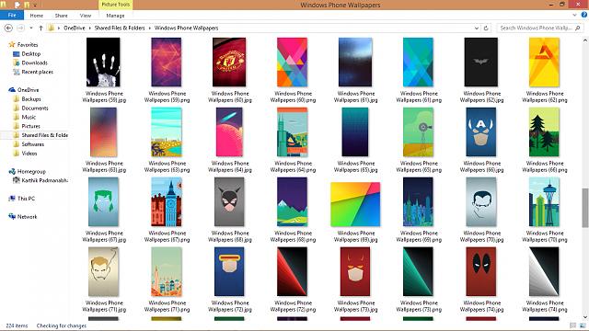Select Karthik Padmanabh under Homegroup

tap(44, 180)
